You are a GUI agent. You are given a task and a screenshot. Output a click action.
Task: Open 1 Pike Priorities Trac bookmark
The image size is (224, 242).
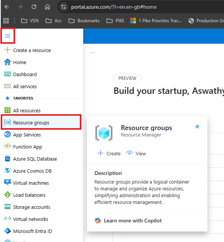tap(156, 21)
